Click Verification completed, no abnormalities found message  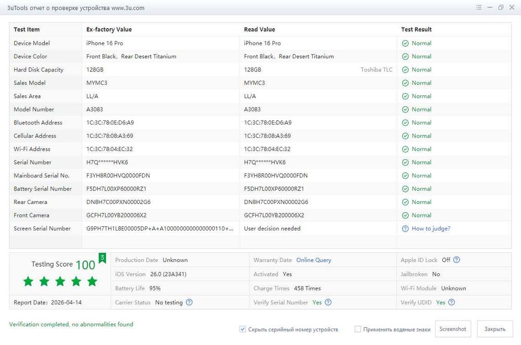coord(71,324)
